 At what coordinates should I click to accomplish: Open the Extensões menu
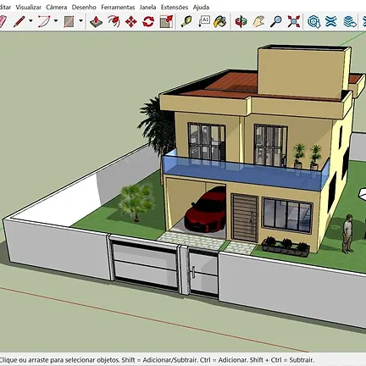tap(175, 8)
